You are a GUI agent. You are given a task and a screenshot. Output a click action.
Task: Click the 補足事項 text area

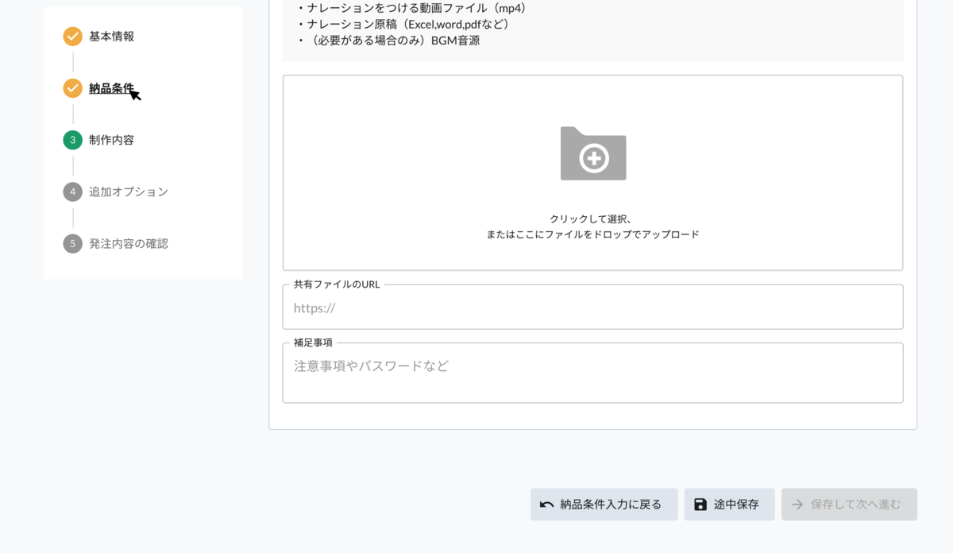pyautogui.click(x=592, y=373)
